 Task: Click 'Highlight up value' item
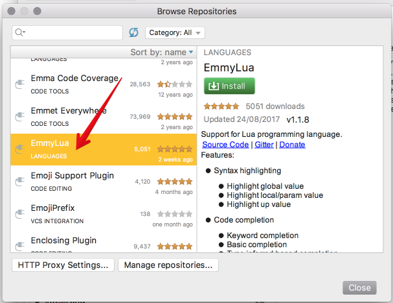pyautogui.click(x=259, y=204)
